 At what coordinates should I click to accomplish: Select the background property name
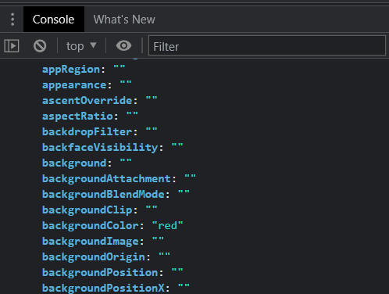(x=74, y=163)
